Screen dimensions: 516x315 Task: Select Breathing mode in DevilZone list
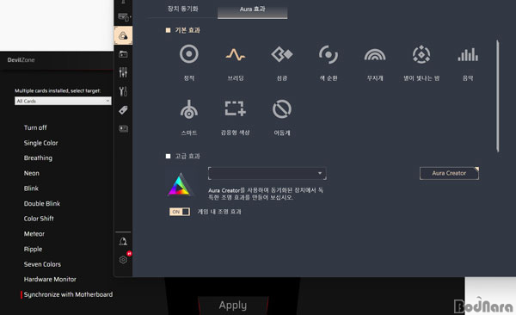(x=38, y=157)
